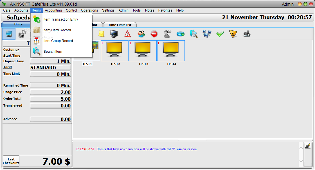This screenshot has width=315, height=170.
Task: Open Item Transaction Entry icon
Action: [x=37, y=19]
